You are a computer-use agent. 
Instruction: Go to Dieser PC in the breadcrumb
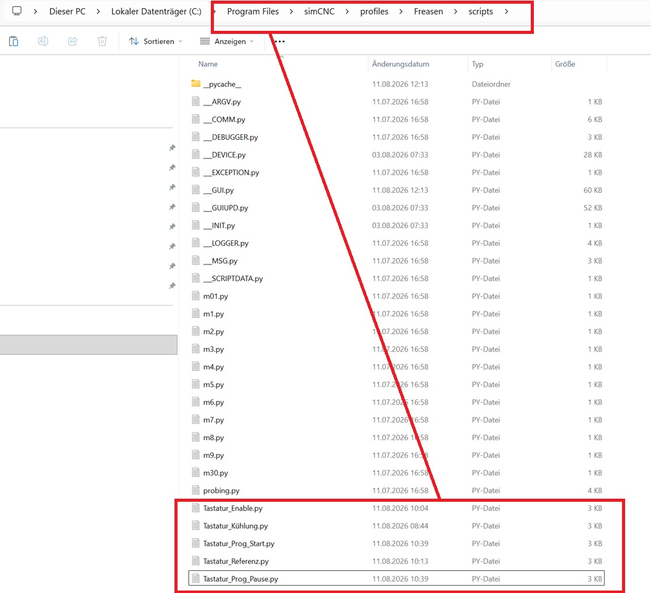point(67,12)
